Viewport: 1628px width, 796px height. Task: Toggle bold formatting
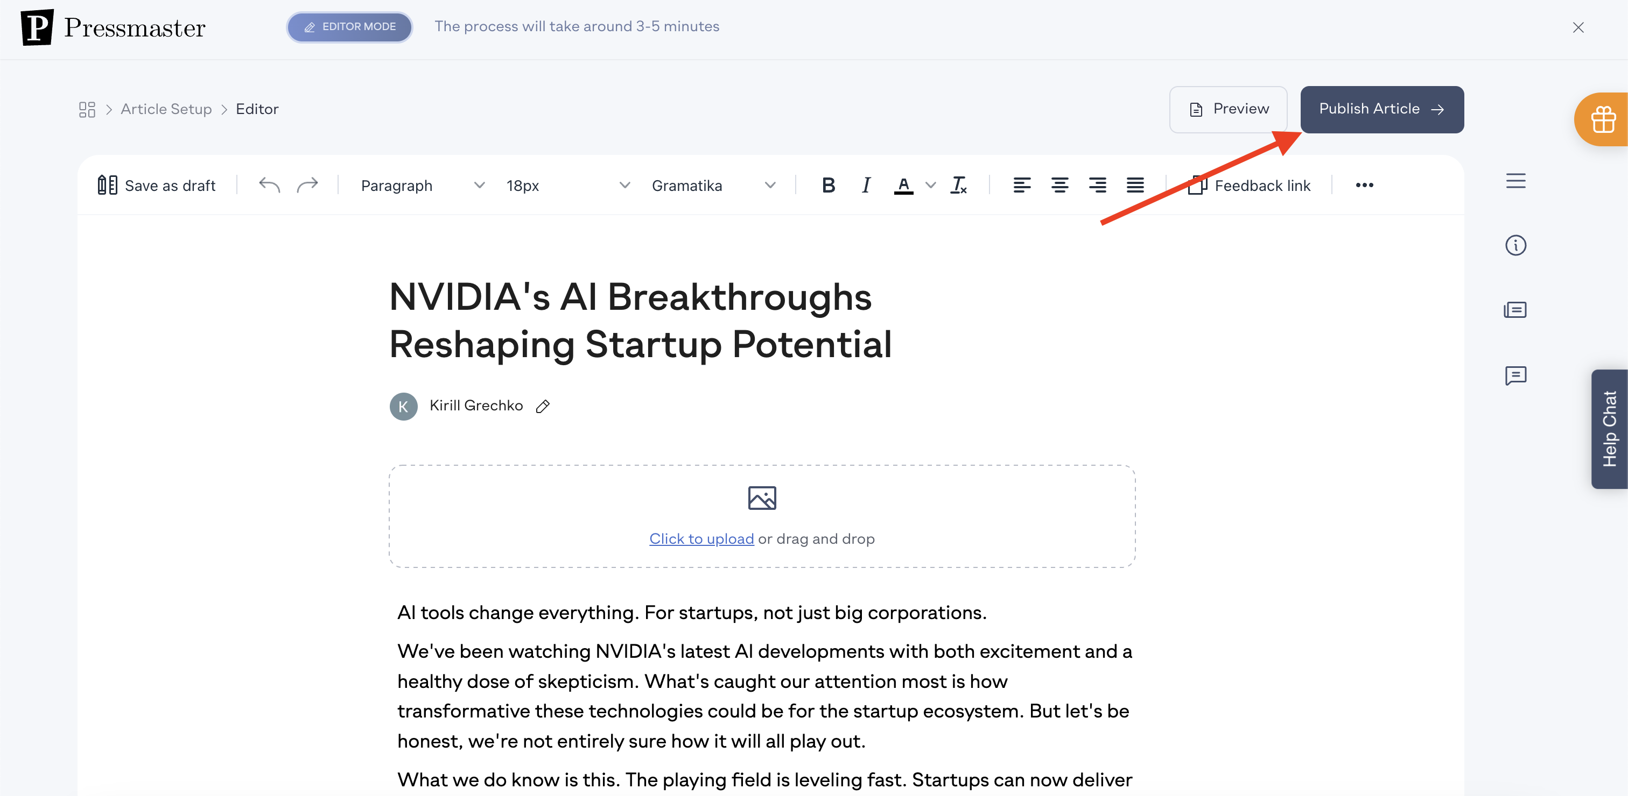[x=828, y=185]
